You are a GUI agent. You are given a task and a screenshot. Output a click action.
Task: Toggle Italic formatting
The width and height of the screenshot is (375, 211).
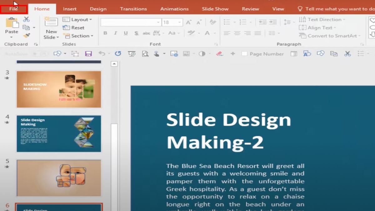pos(115,33)
